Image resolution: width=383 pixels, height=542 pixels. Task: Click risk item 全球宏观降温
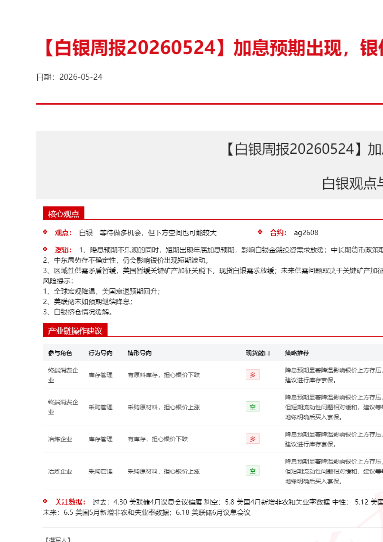(x=102, y=291)
